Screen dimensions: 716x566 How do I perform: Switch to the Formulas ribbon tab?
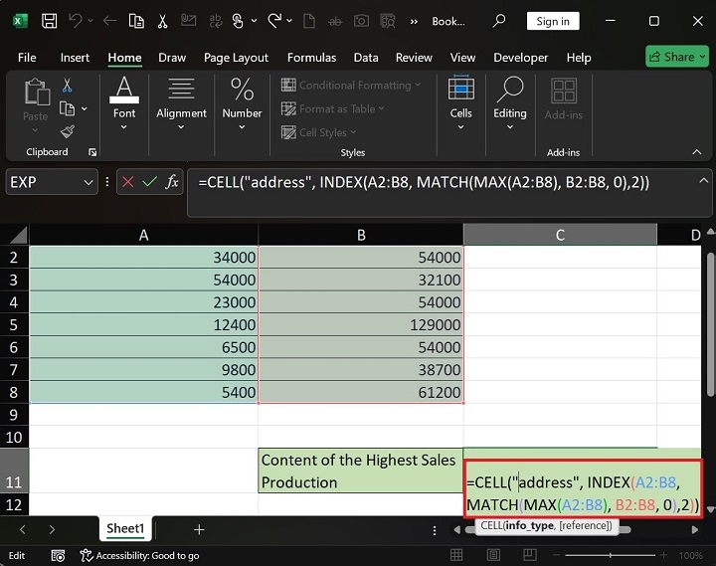pyautogui.click(x=311, y=58)
